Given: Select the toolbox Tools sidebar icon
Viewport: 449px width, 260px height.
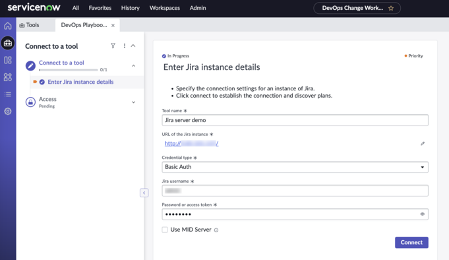Looking at the screenshot, I should (8, 43).
